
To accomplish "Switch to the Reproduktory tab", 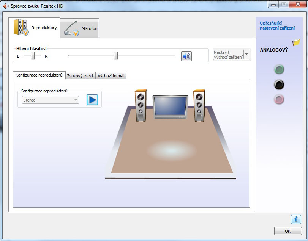I will click(x=35, y=27).
